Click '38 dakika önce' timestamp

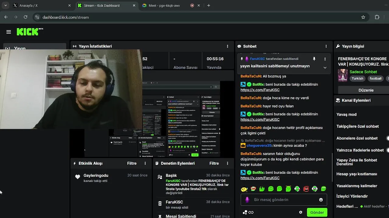click(x=218, y=202)
